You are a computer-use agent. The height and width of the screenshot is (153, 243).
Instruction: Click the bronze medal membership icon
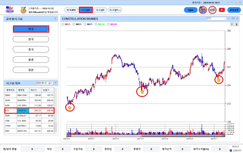(x=23, y=10)
